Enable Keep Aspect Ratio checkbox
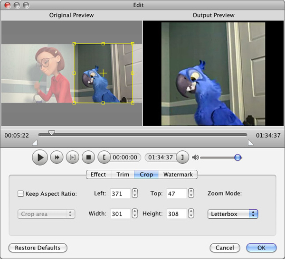The image size is (285, 259). 20,194
